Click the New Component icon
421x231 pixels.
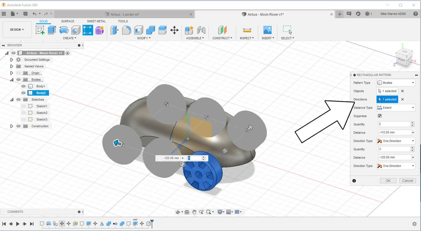tap(189, 30)
